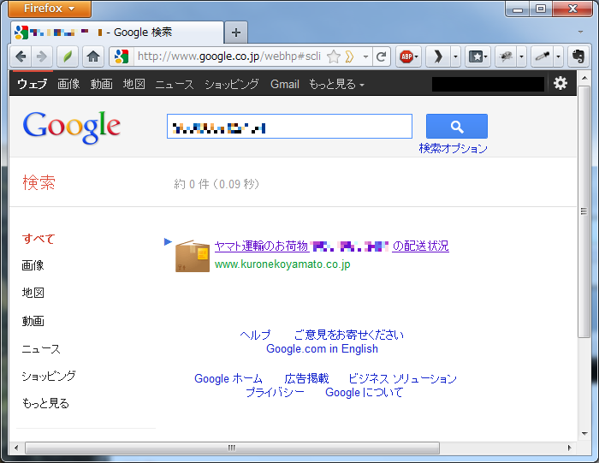Select 動画 in the left sidebar
Viewport: 599px width, 463px height.
point(33,321)
